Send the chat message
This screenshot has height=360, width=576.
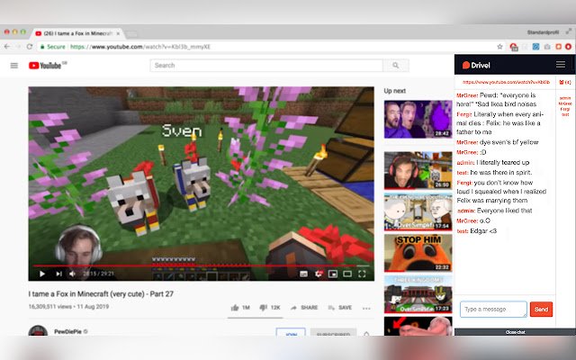(x=541, y=309)
